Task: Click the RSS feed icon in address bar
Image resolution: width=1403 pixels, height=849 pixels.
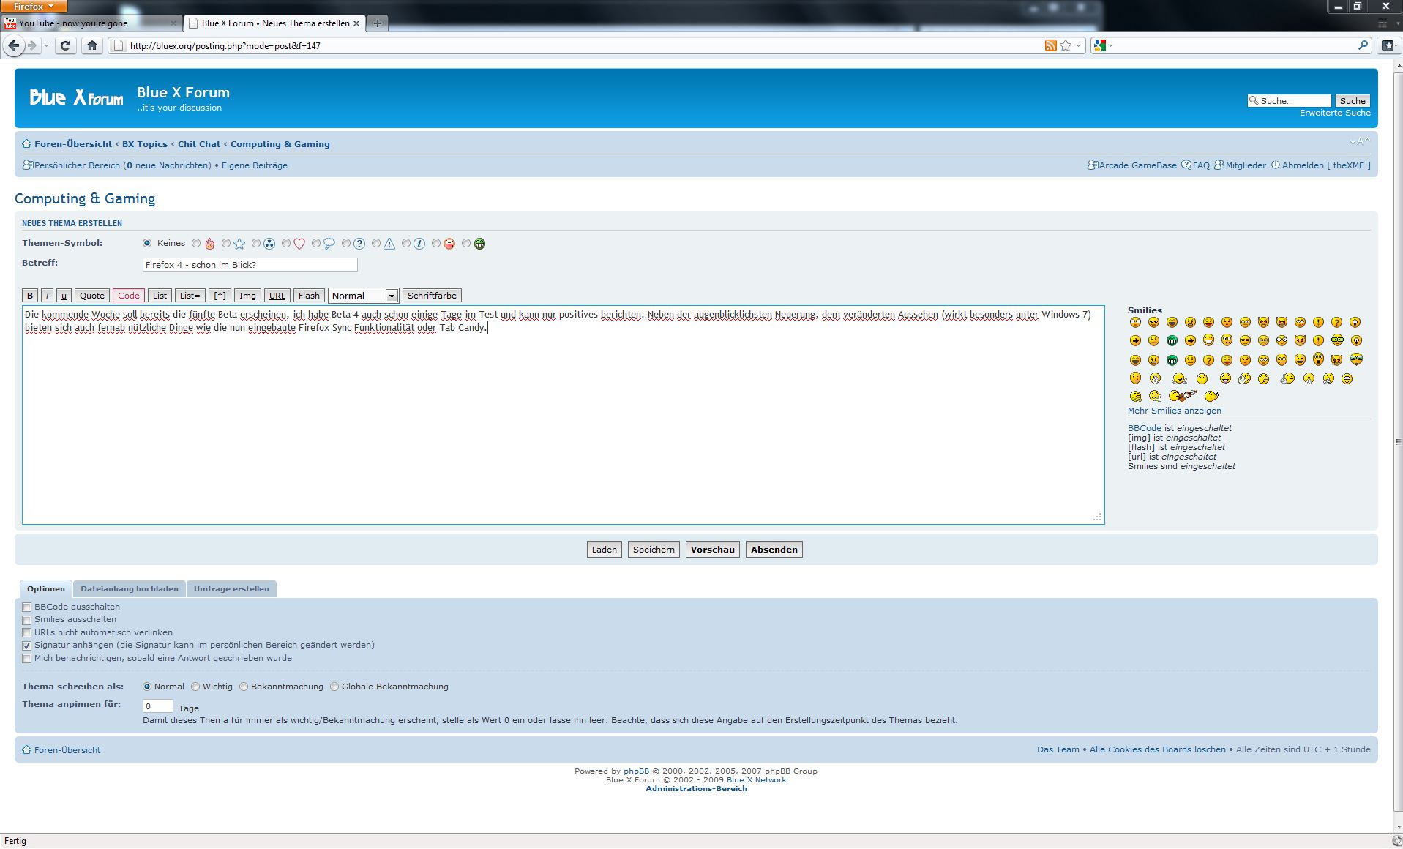Action: pos(1050,45)
